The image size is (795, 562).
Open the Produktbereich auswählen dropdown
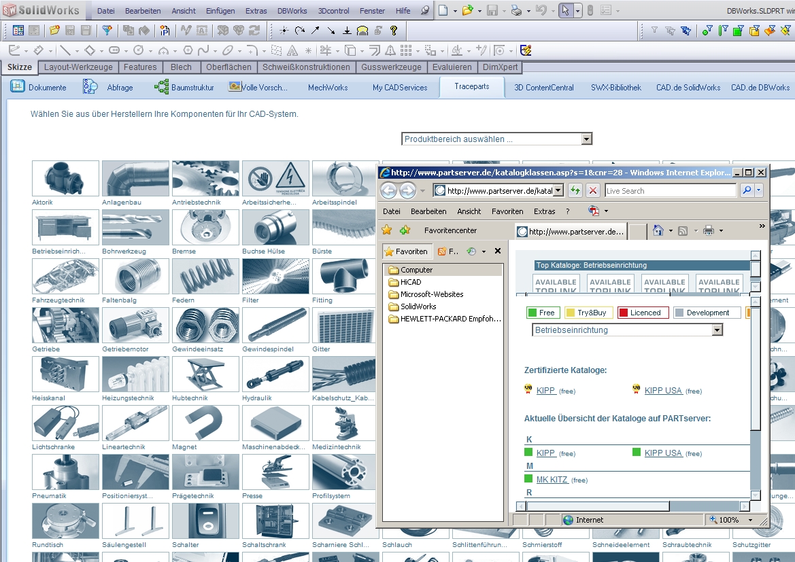pos(497,139)
